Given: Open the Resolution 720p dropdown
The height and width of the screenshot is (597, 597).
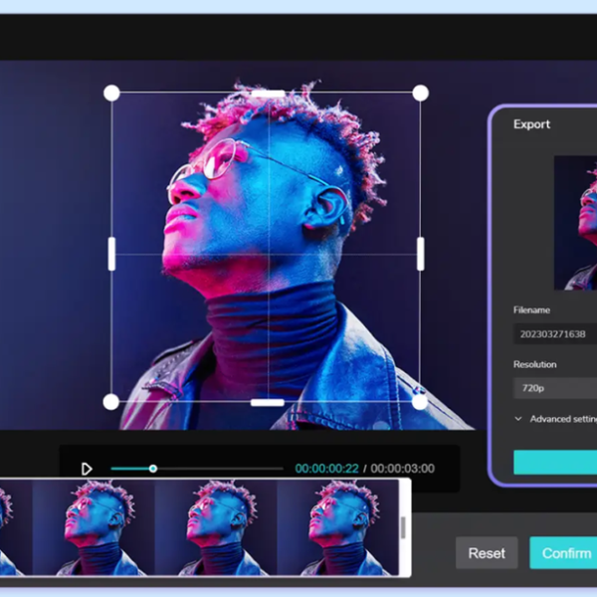Looking at the screenshot, I should pyautogui.click(x=555, y=388).
